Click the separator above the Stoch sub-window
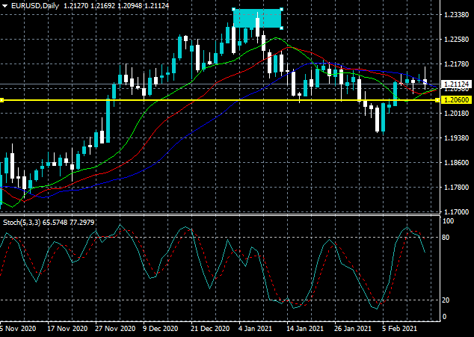 tap(220, 215)
